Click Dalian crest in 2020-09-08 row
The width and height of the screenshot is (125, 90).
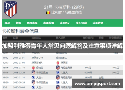[33, 88]
